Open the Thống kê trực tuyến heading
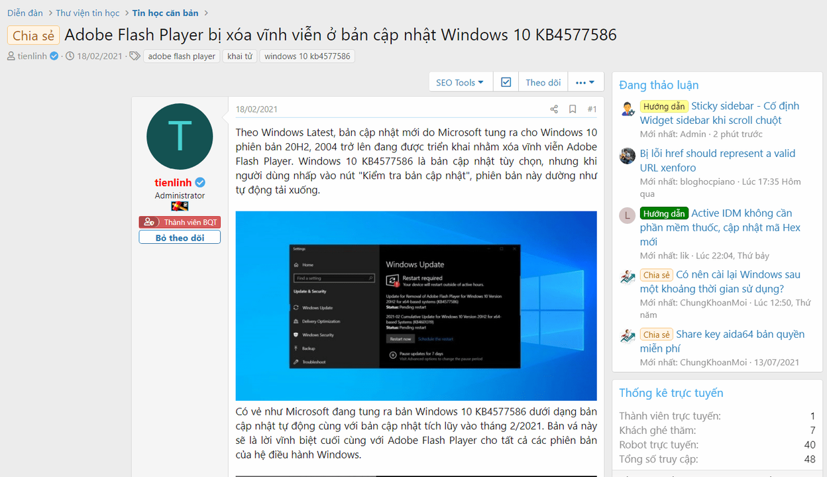 [671, 393]
